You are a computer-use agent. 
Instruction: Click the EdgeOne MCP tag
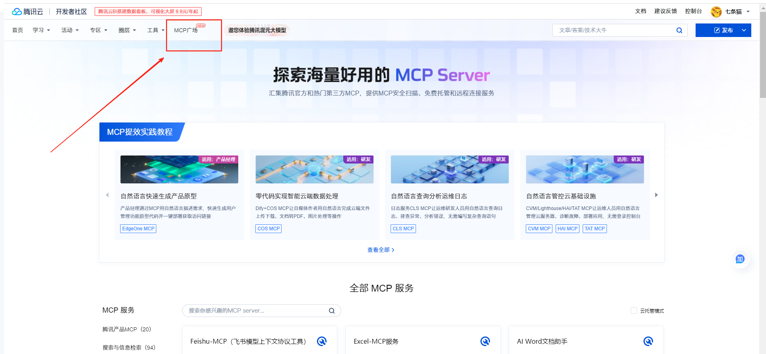[138, 229]
